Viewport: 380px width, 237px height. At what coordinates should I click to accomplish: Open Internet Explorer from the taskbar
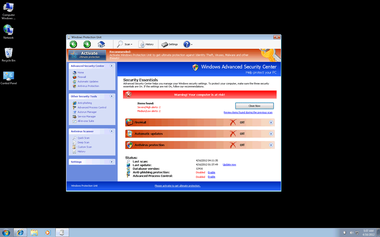coord(20,232)
